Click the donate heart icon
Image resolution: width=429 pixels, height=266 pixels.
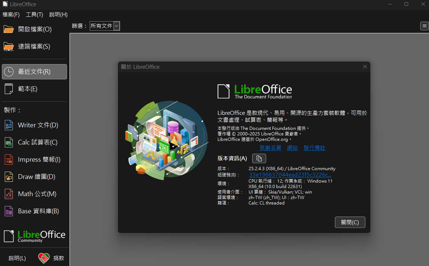point(44,258)
